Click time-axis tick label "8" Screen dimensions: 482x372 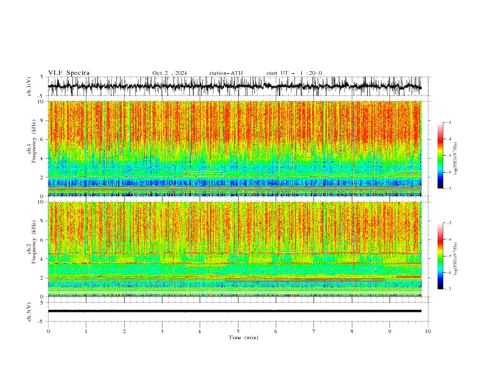[x=352, y=331]
